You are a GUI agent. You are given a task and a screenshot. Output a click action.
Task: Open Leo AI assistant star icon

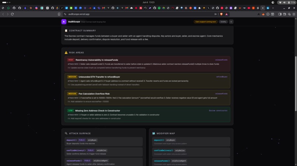click(x=289, y=14)
